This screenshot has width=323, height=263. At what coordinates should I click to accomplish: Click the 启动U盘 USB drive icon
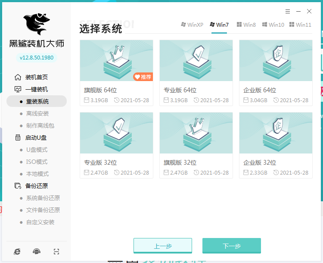(x=18, y=138)
